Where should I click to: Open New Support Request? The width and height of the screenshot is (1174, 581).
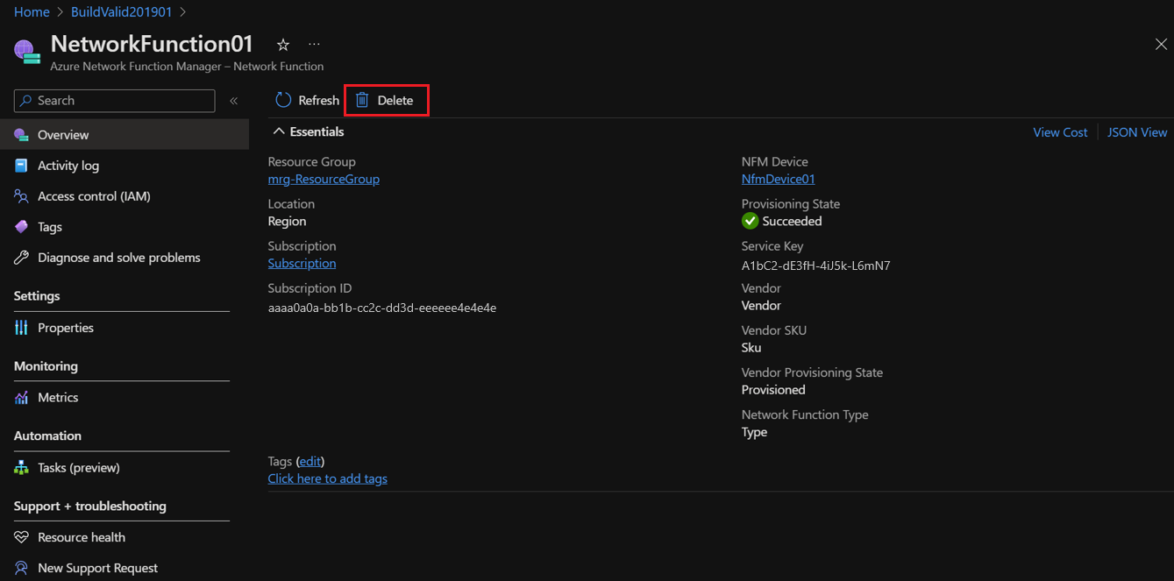[96, 567]
